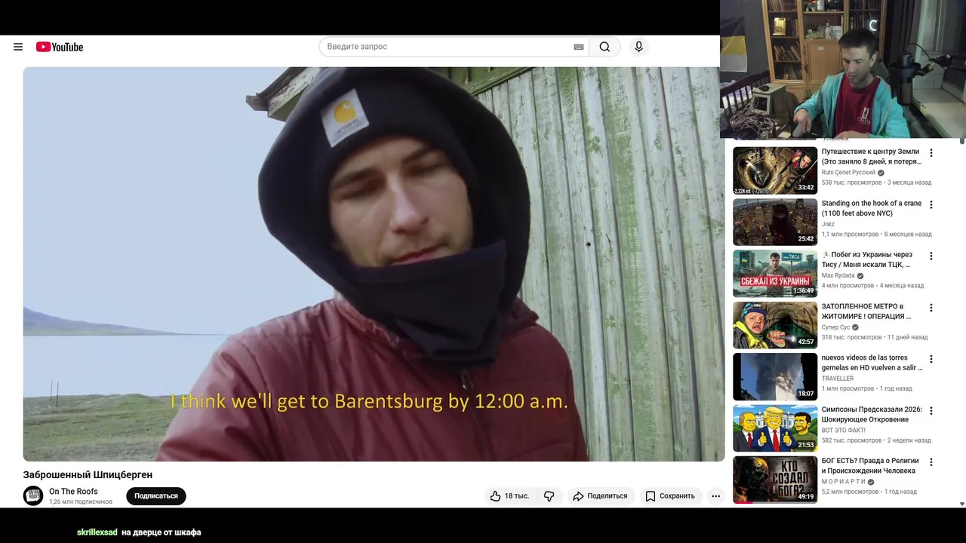Open thumbnail of Симпсоны Предсказали 2026
Image resolution: width=966 pixels, height=543 pixels.
coord(775,428)
